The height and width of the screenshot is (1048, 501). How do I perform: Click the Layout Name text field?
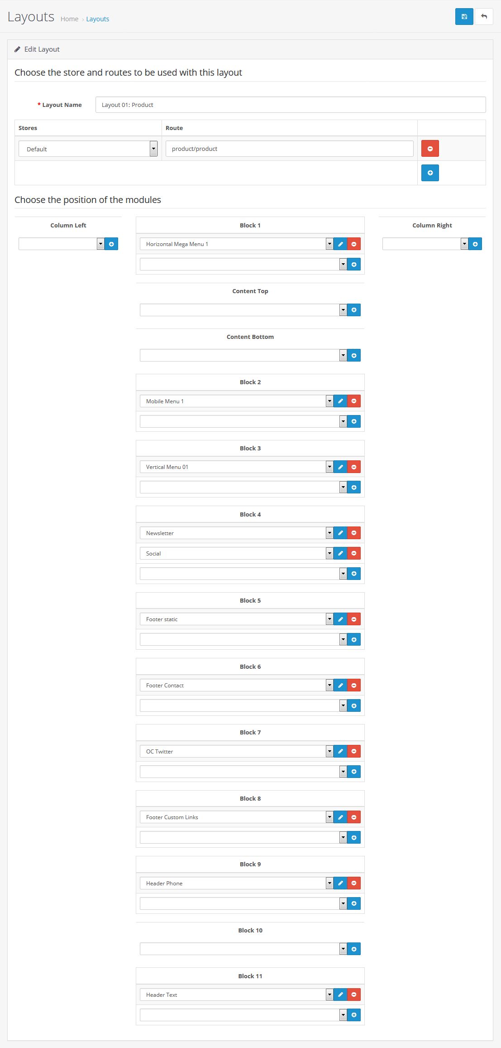click(291, 105)
